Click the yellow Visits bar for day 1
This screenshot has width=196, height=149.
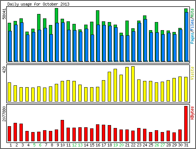coord(9,92)
